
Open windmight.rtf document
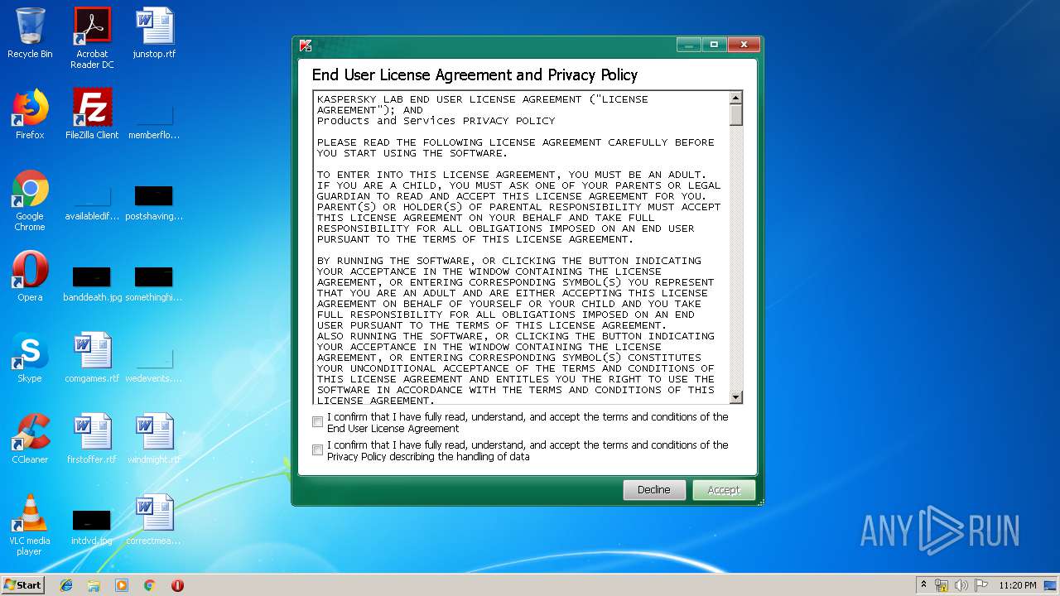point(154,439)
